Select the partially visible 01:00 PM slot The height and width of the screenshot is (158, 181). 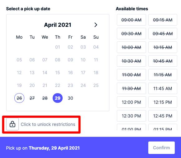[131, 127]
